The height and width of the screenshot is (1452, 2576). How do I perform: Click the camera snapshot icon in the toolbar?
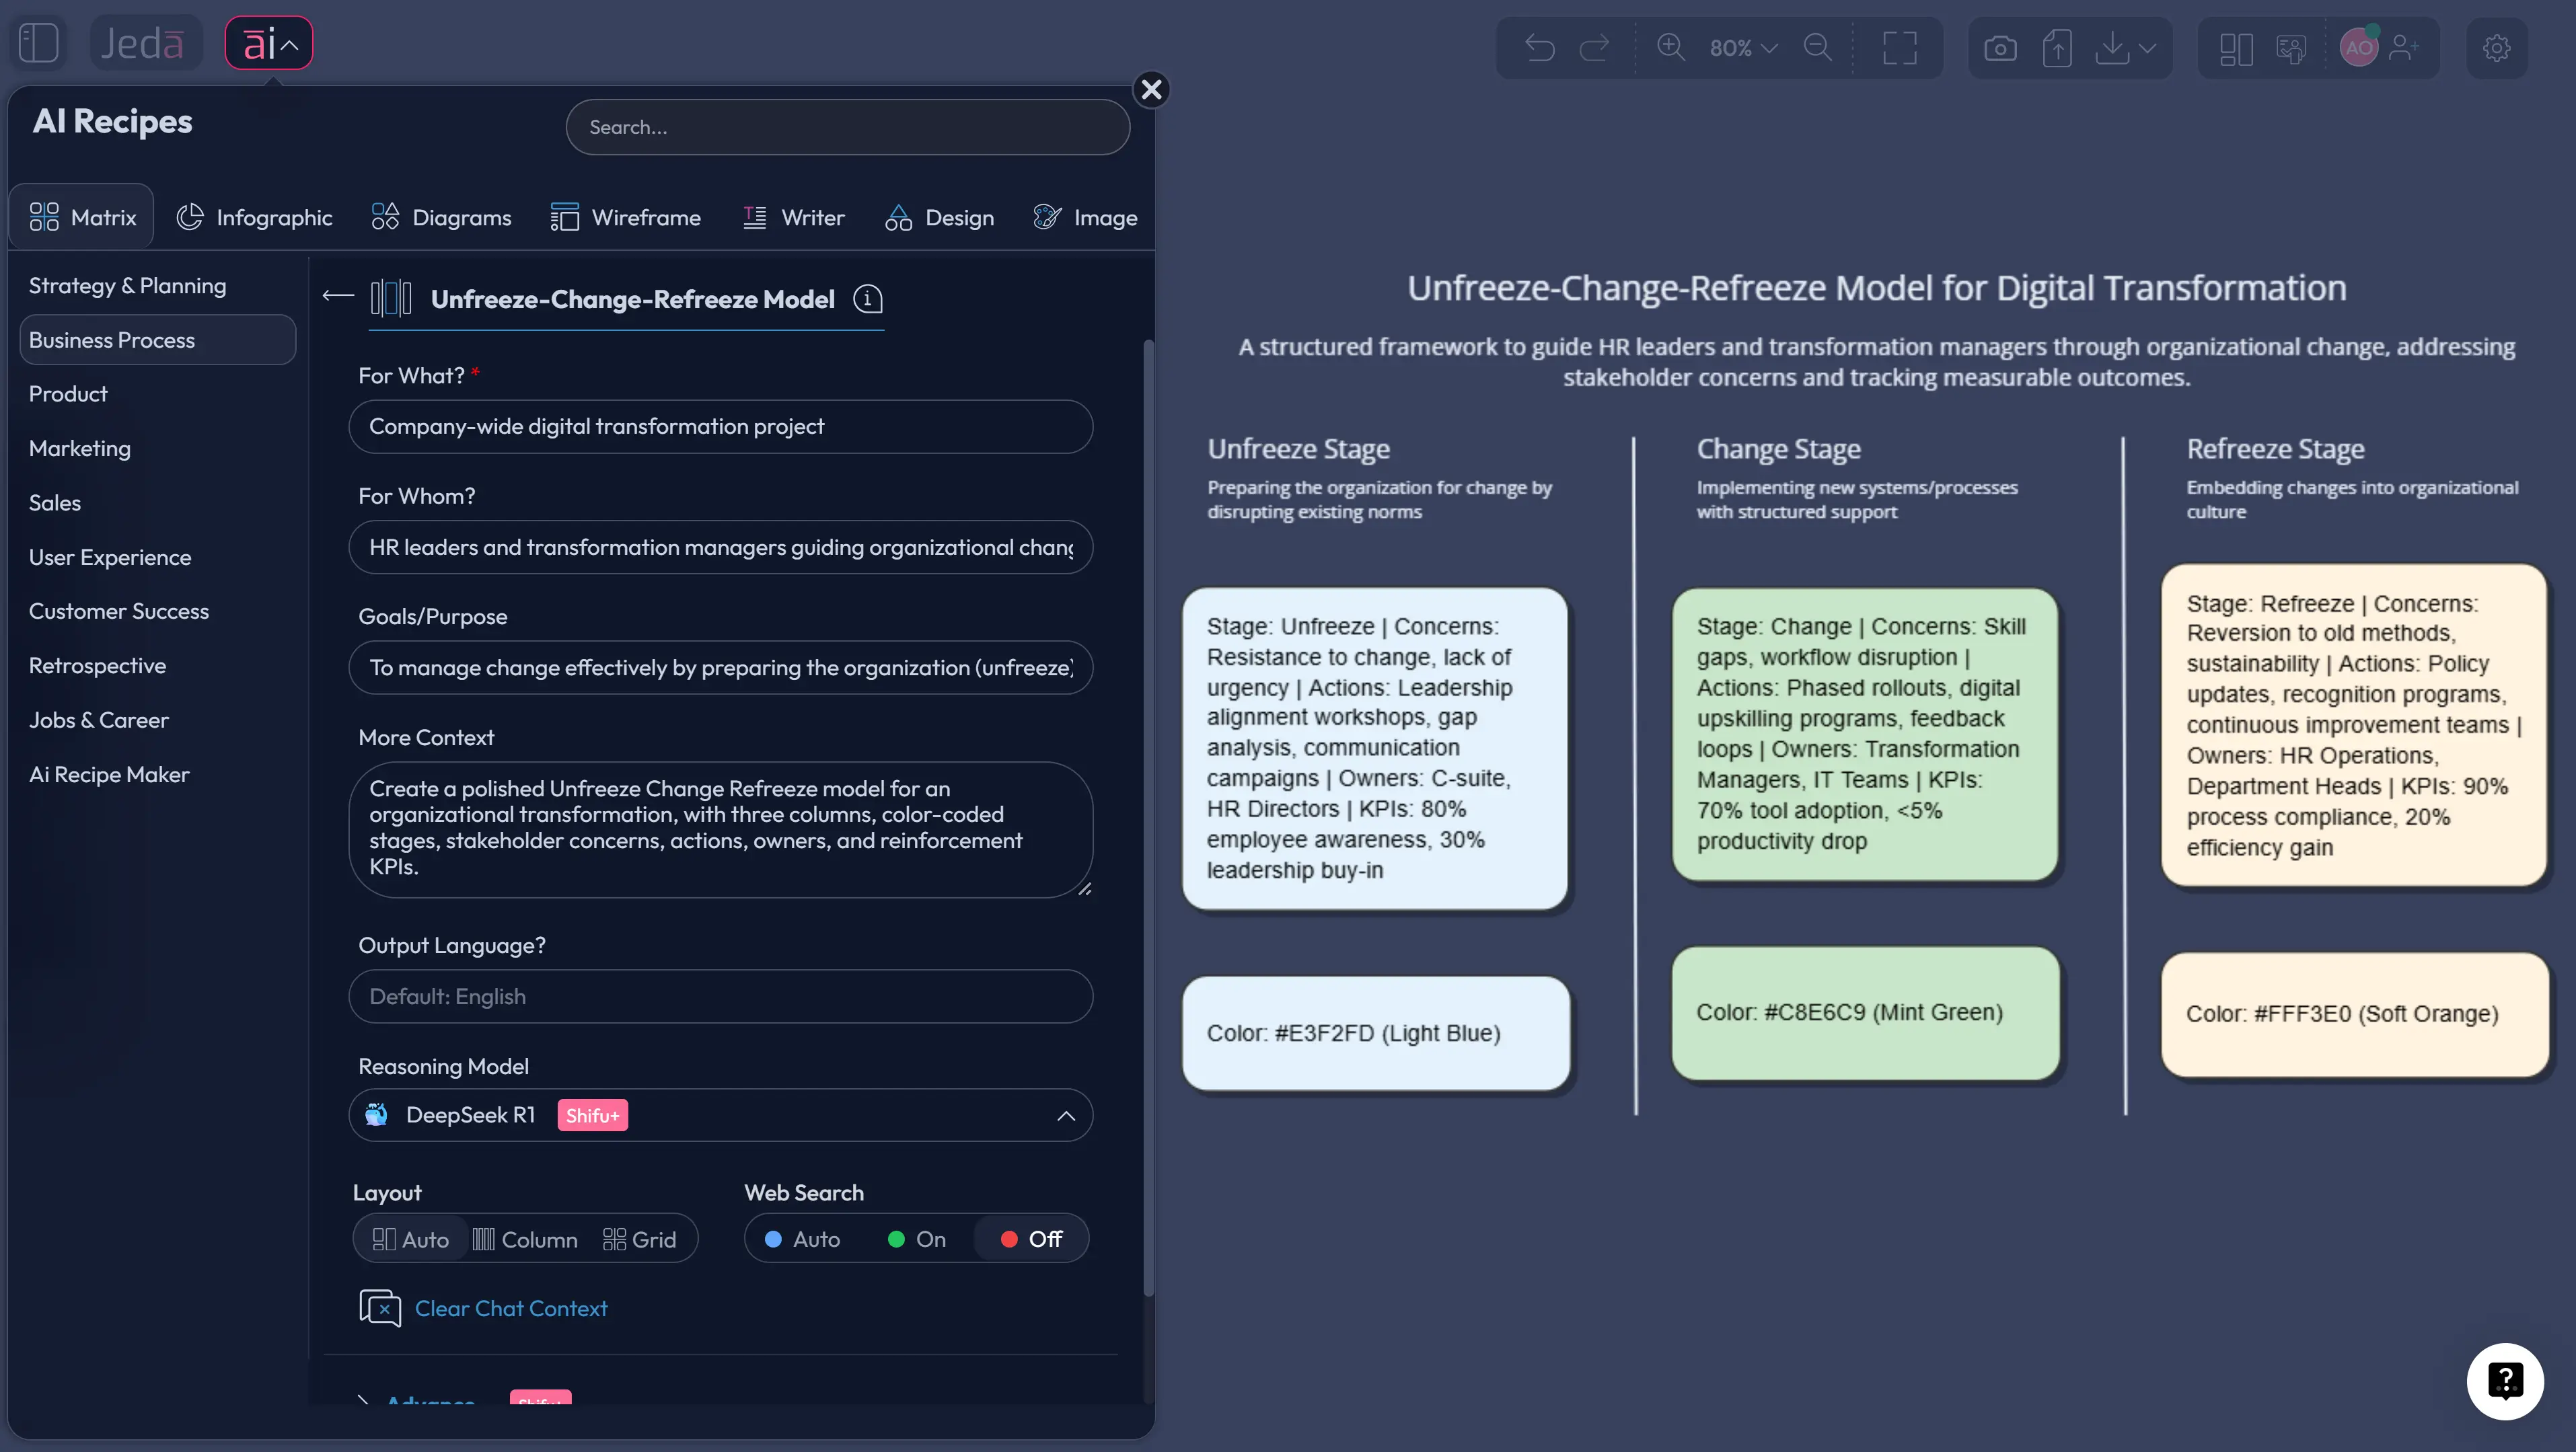pyautogui.click(x=2001, y=48)
